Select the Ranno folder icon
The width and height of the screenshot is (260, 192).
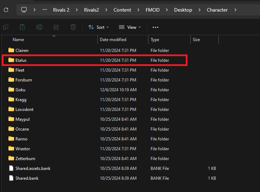tap(11, 139)
